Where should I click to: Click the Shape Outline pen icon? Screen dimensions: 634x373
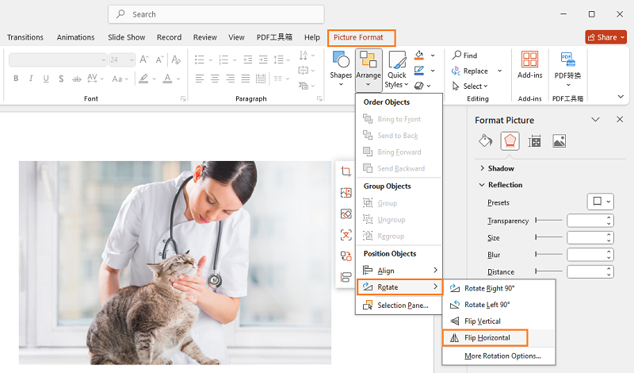419,71
